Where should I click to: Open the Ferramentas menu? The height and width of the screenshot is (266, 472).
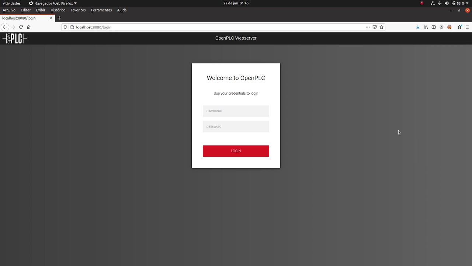click(101, 10)
